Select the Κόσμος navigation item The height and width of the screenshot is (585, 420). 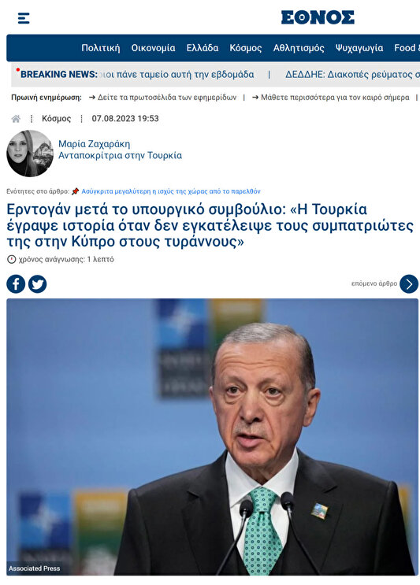pyautogui.click(x=246, y=48)
